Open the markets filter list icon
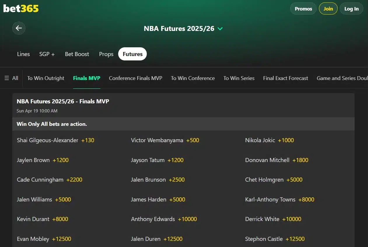Screen dimensions: 368x247 click(x=7, y=78)
